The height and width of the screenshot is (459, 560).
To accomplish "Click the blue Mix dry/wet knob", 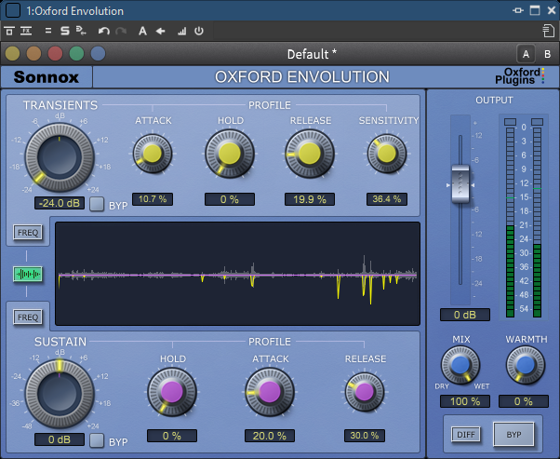I will (462, 366).
